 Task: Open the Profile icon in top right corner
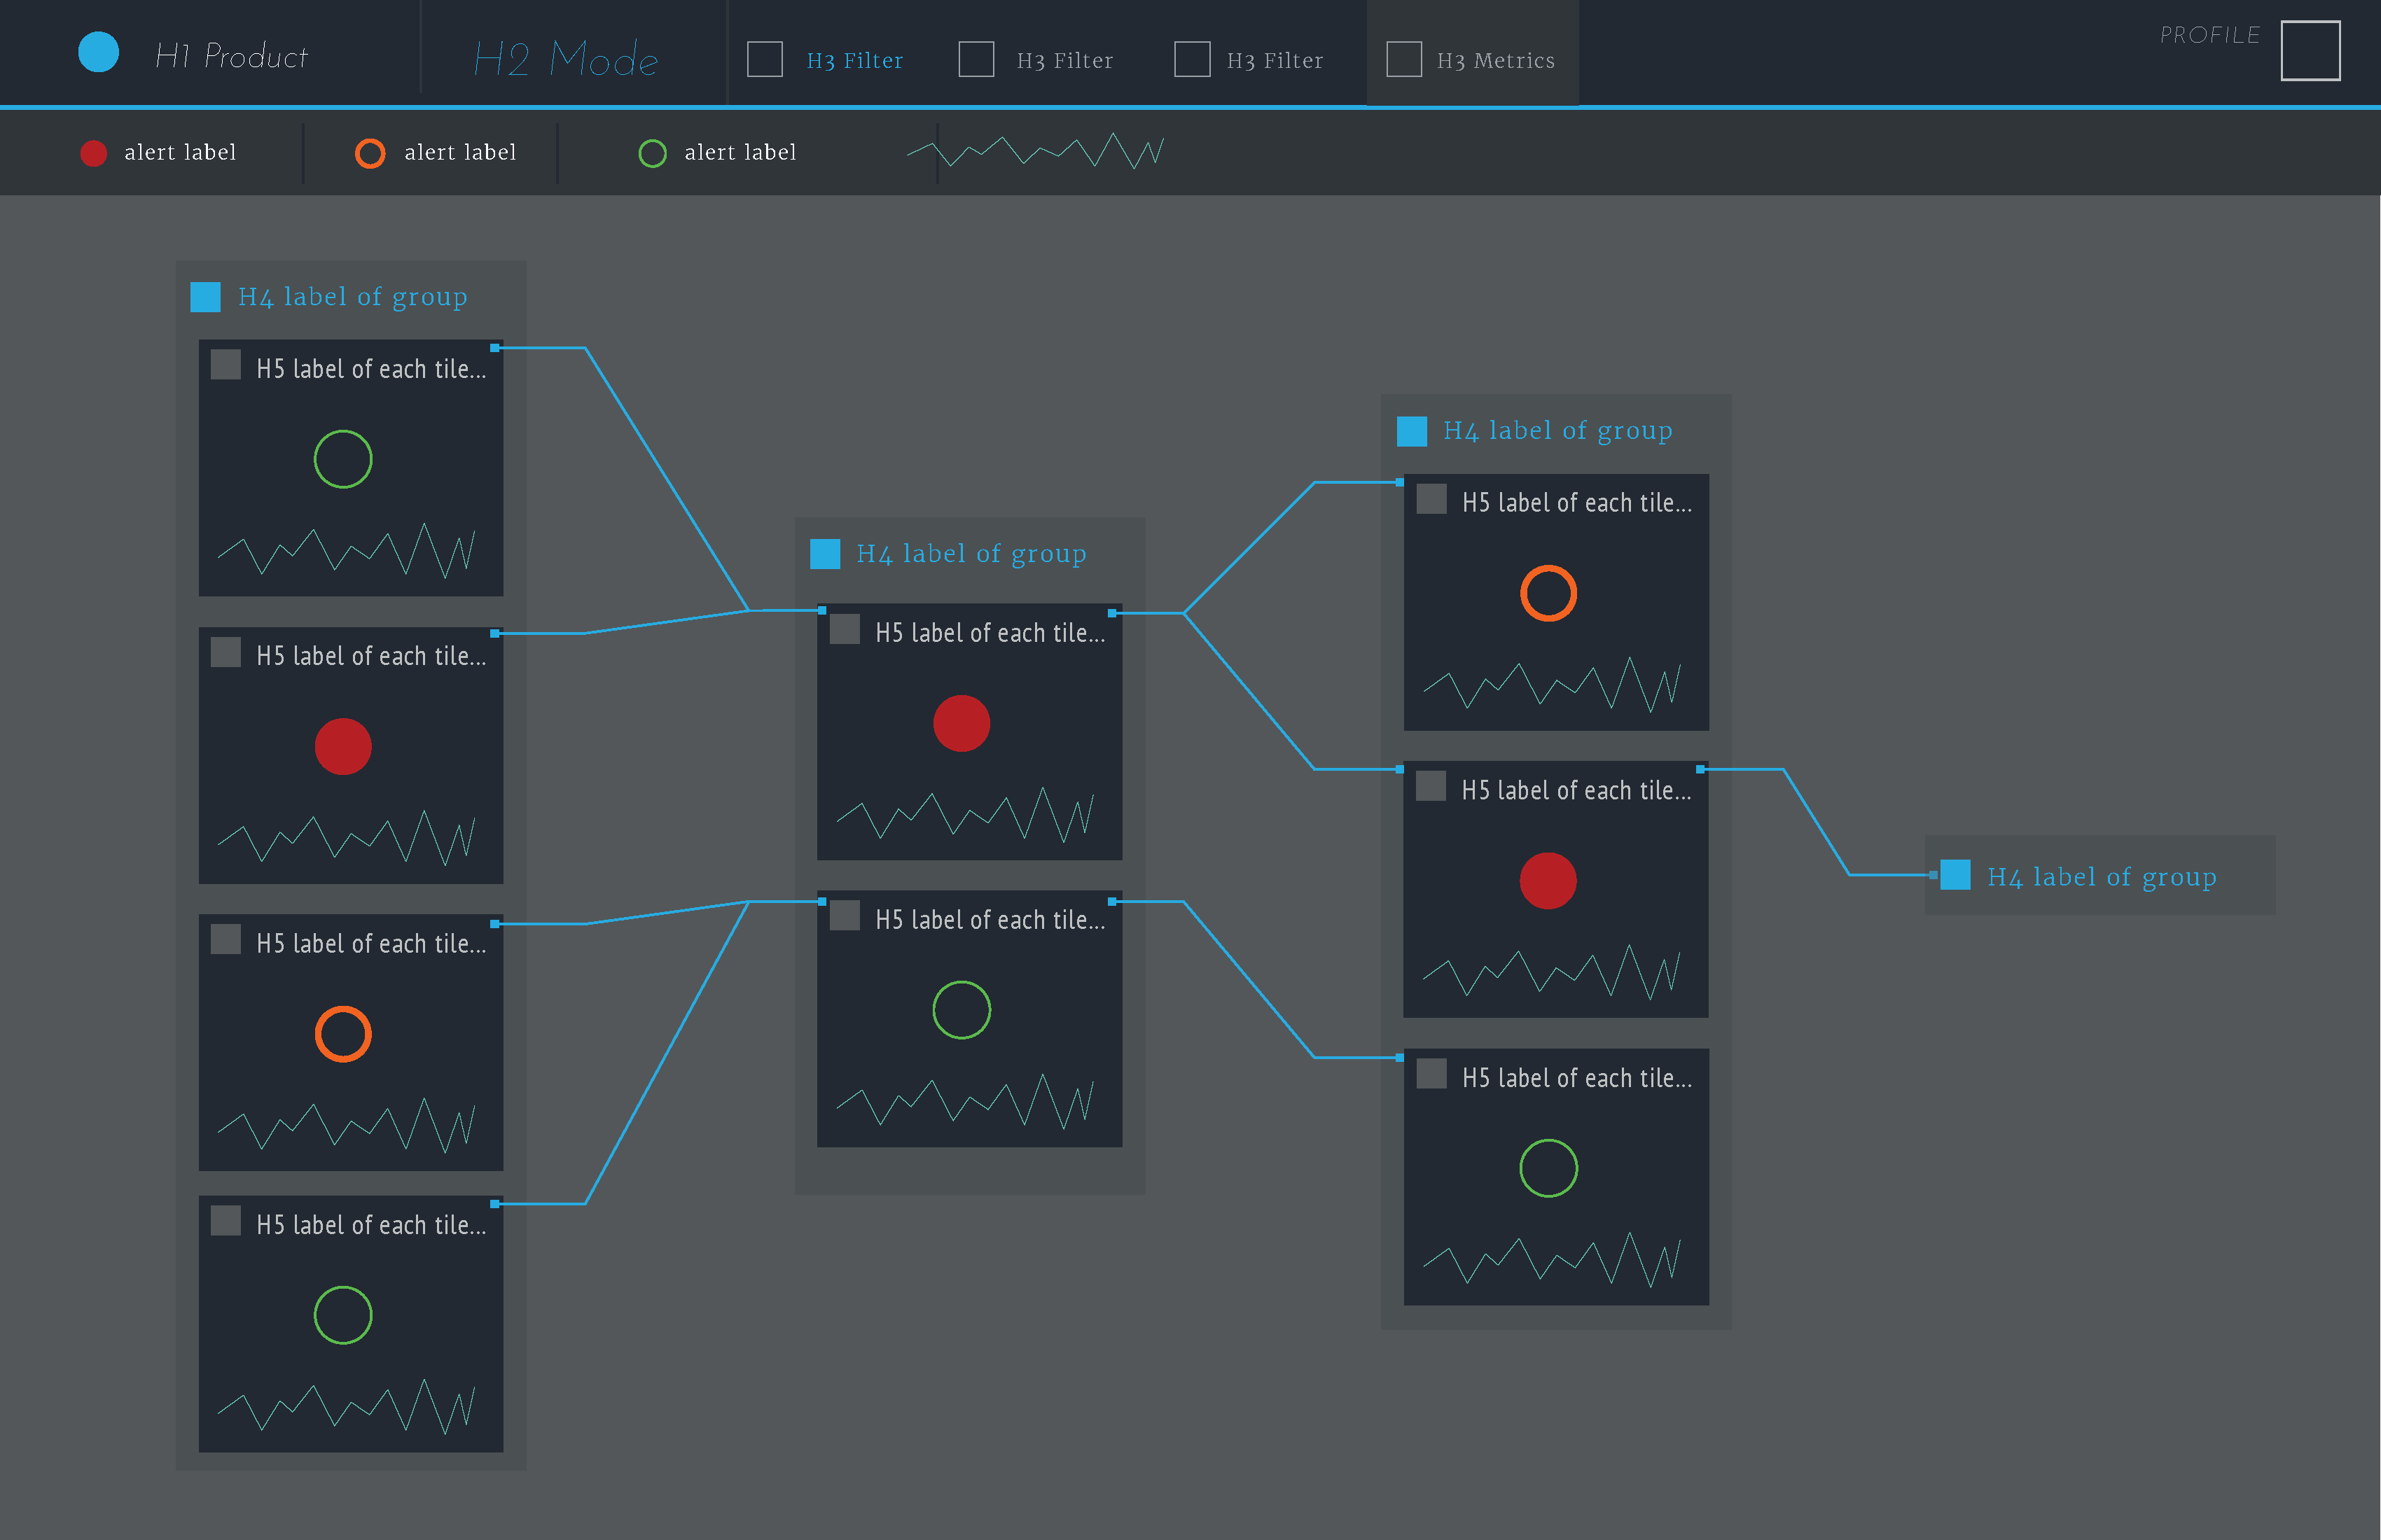coord(2310,51)
